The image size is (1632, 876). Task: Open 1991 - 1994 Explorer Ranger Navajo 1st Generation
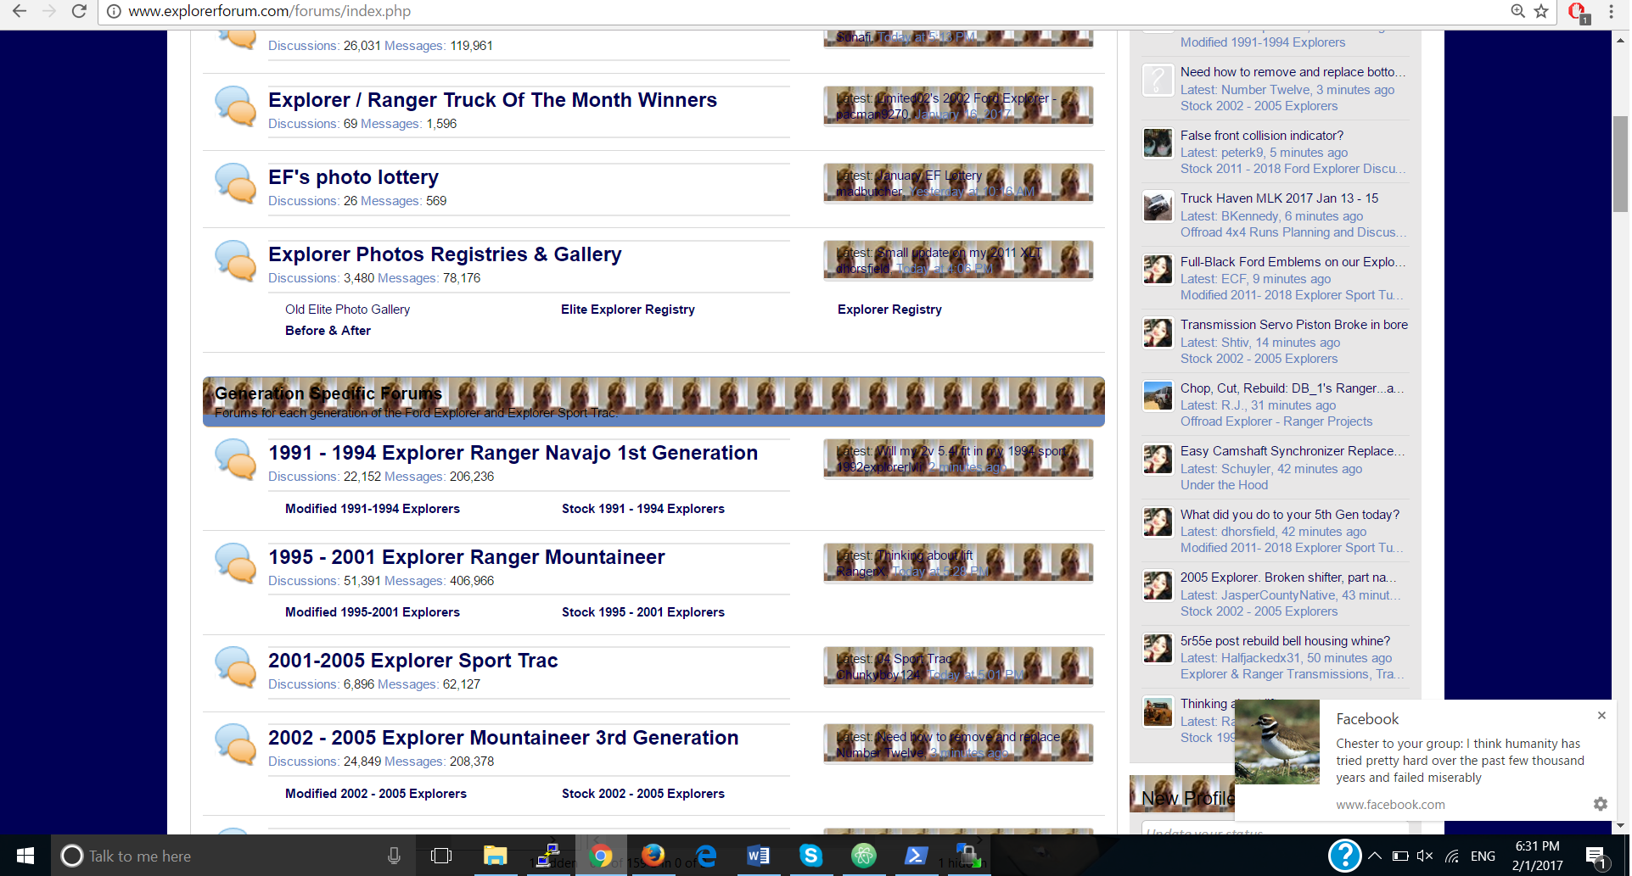click(x=513, y=453)
